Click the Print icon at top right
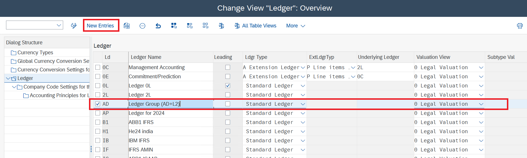The image size is (527, 158). (520, 26)
